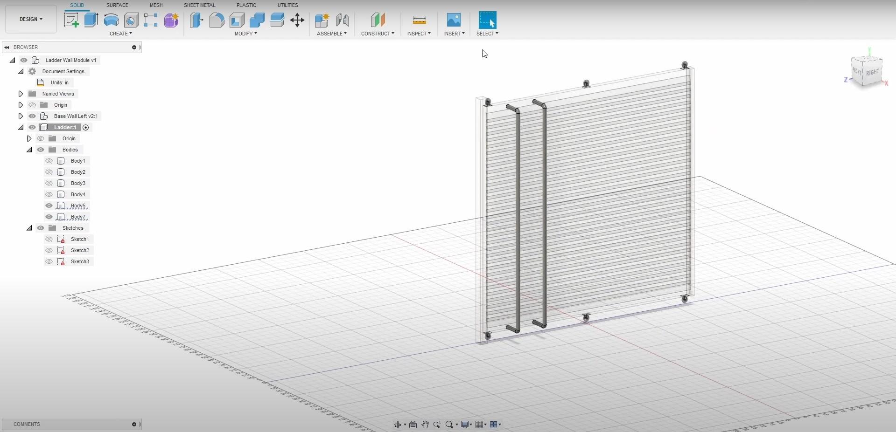Activate the Ladder:1 component radio button
Image resolution: width=896 pixels, height=432 pixels.
(86, 127)
